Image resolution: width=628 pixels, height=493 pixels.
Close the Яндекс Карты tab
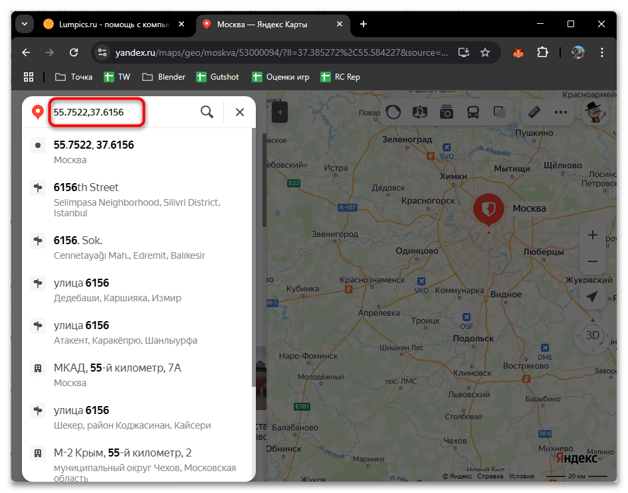[x=339, y=24]
